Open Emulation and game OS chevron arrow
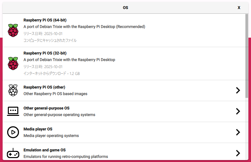 238,153
